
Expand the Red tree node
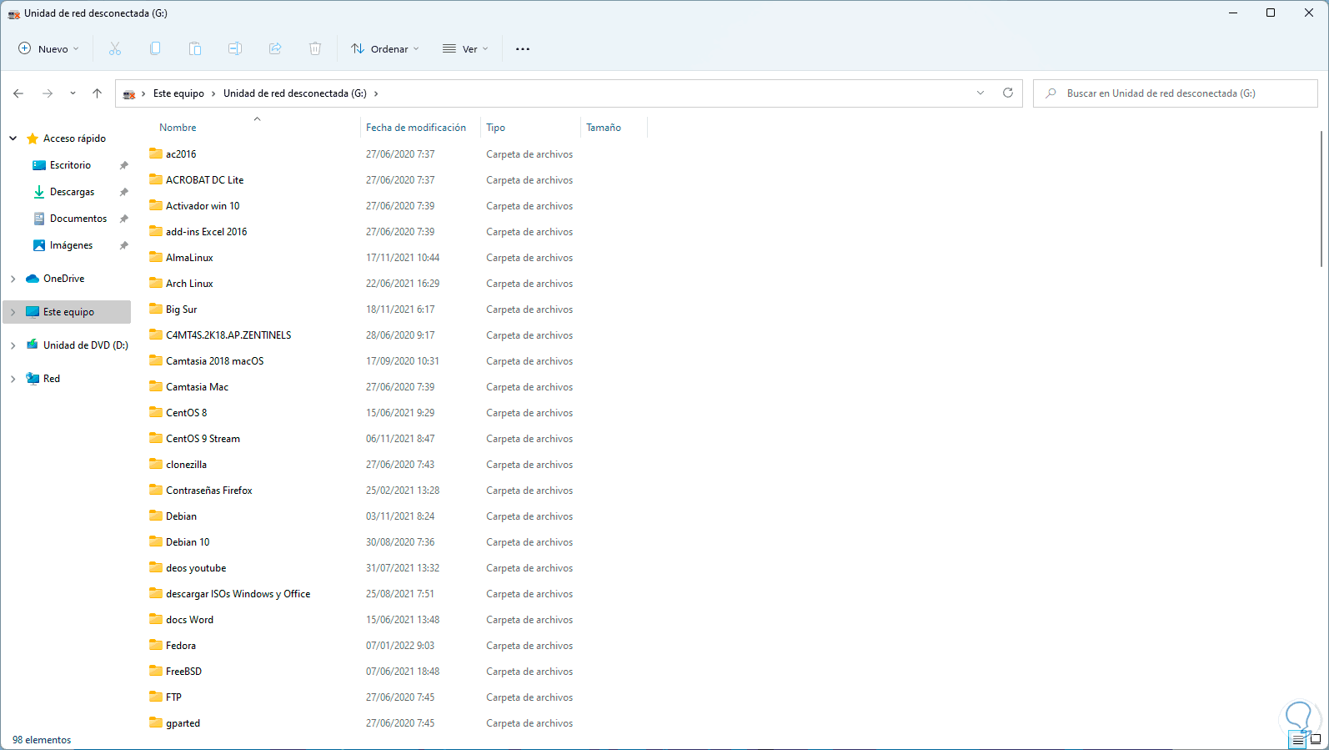click(x=13, y=379)
